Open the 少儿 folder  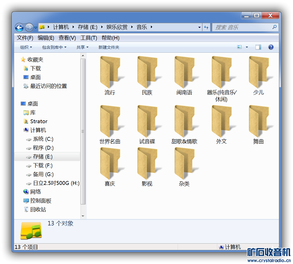point(259,76)
